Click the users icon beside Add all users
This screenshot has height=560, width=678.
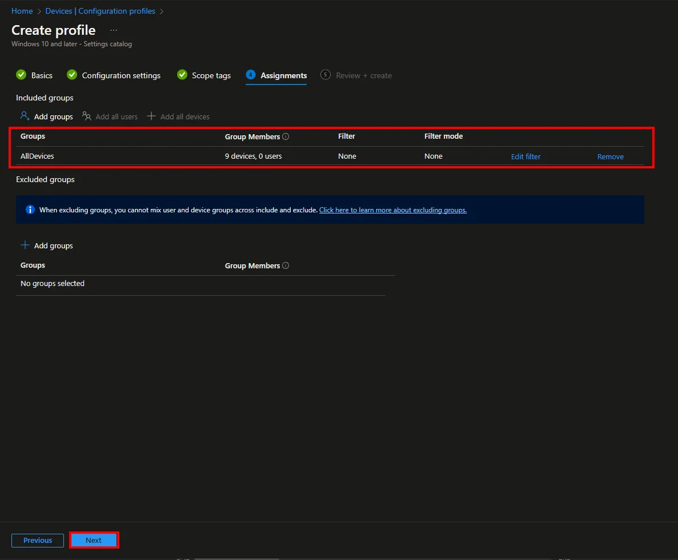[87, 116]
